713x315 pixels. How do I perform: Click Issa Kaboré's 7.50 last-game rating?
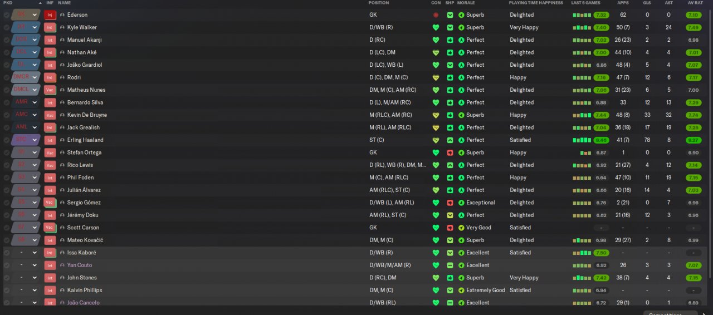(601, 253)
